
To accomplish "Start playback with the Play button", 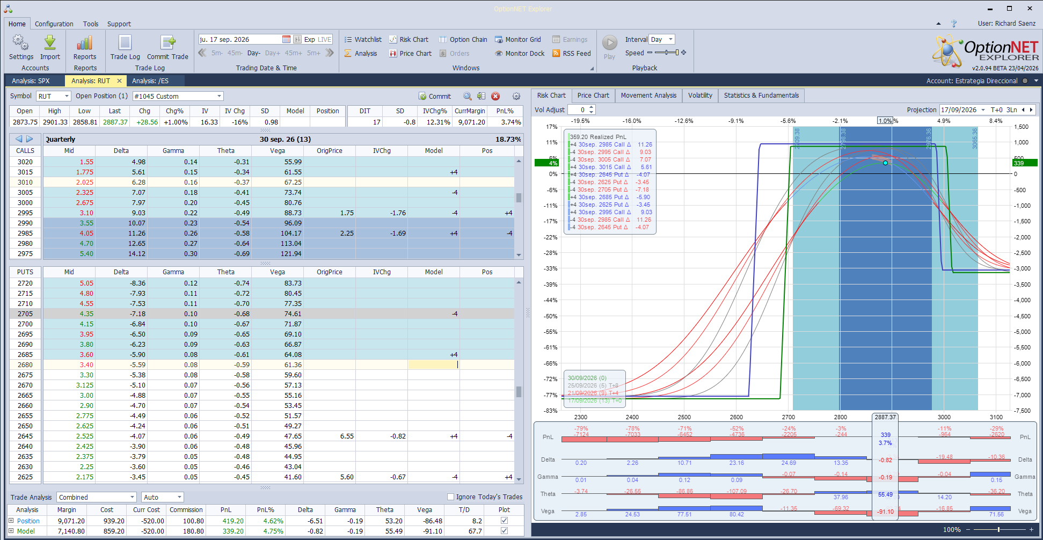I will click(x=609, y=47).
